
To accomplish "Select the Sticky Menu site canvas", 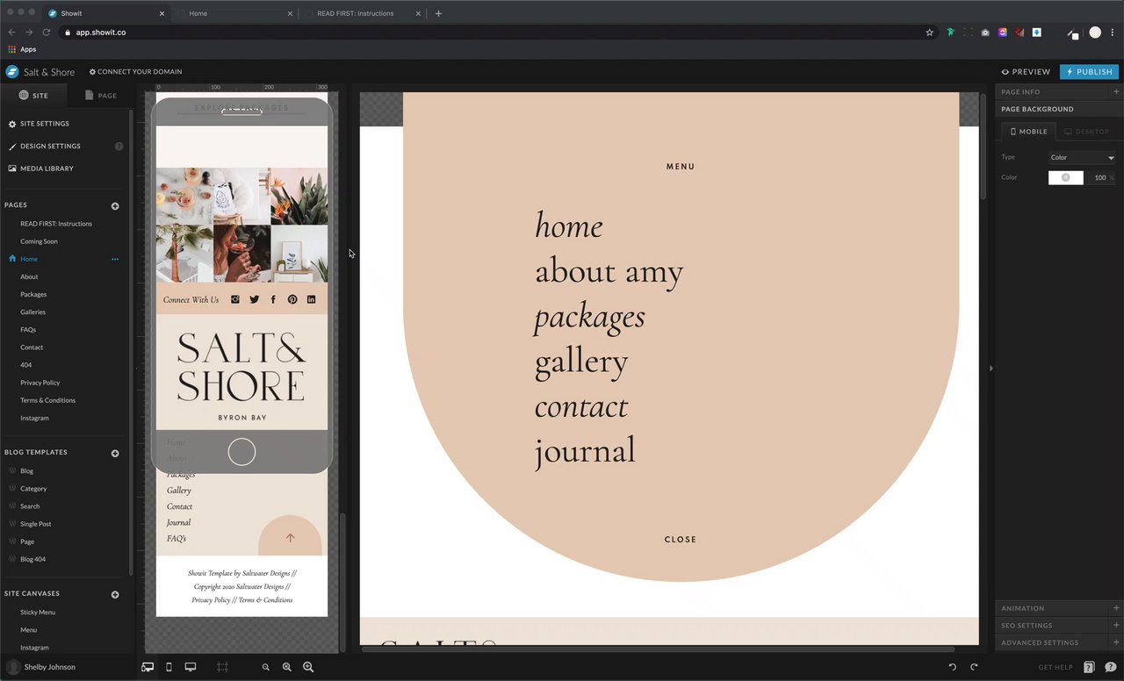I will coord(38,613).
